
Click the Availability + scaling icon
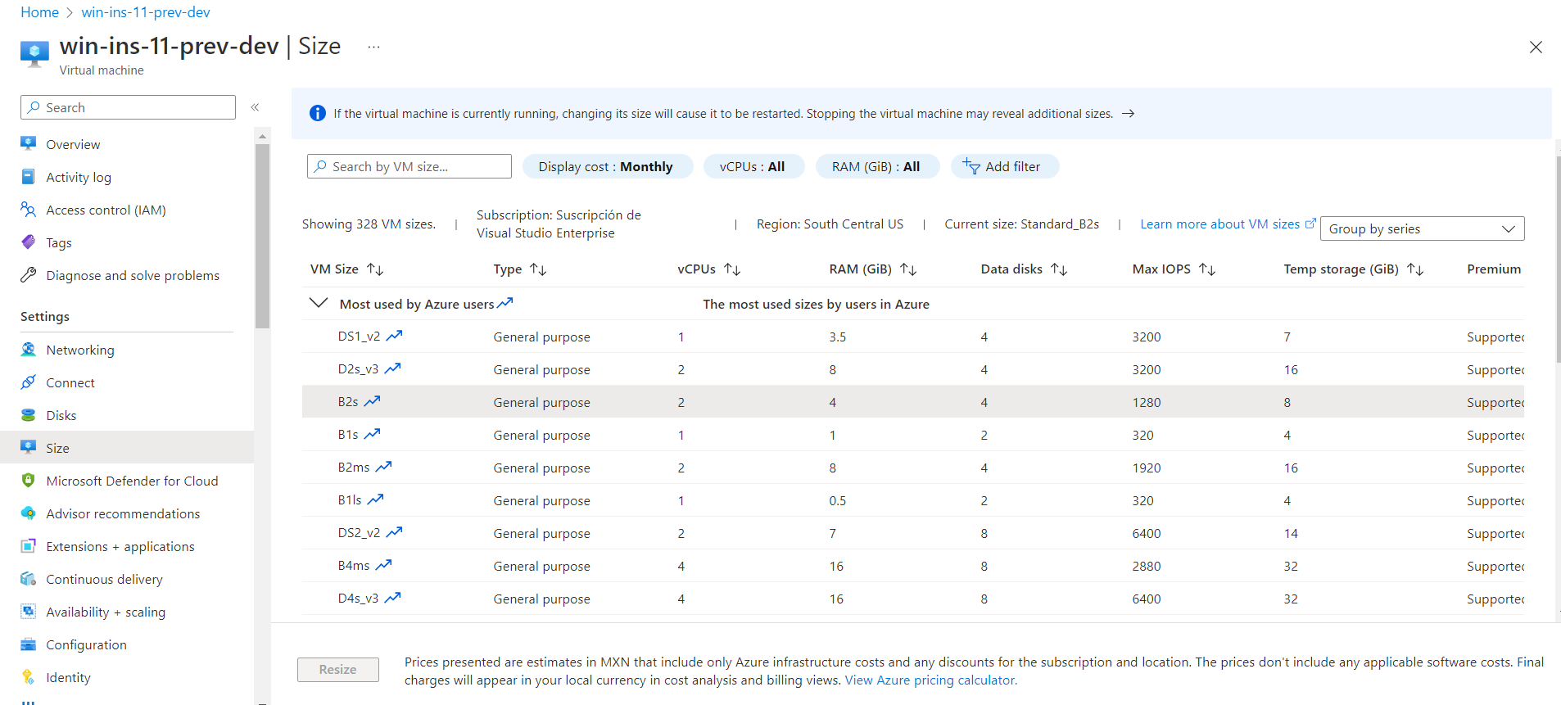[x=29, y=612]
